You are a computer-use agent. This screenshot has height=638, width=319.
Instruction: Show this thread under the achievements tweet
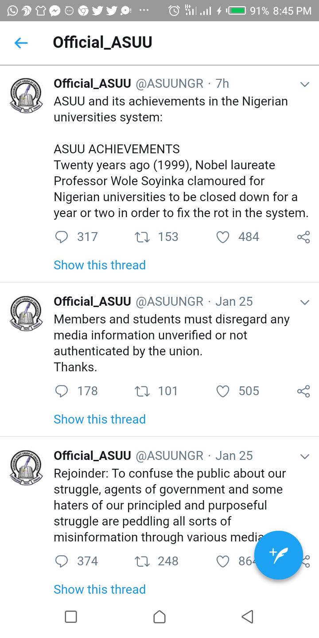point(100,265)
